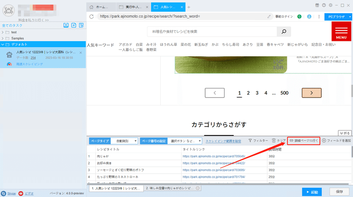353x197 pixels.
Task: Click the Skype icon in footer
Action: [4, 193]
